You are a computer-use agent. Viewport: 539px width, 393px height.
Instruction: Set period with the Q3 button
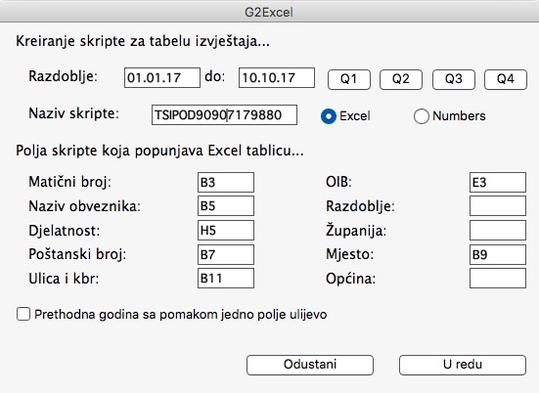[454, 79]
